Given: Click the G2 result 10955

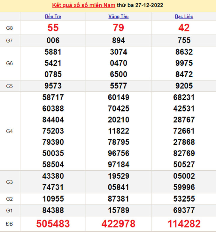Looking at the screenshot, I should click(53, 199).
